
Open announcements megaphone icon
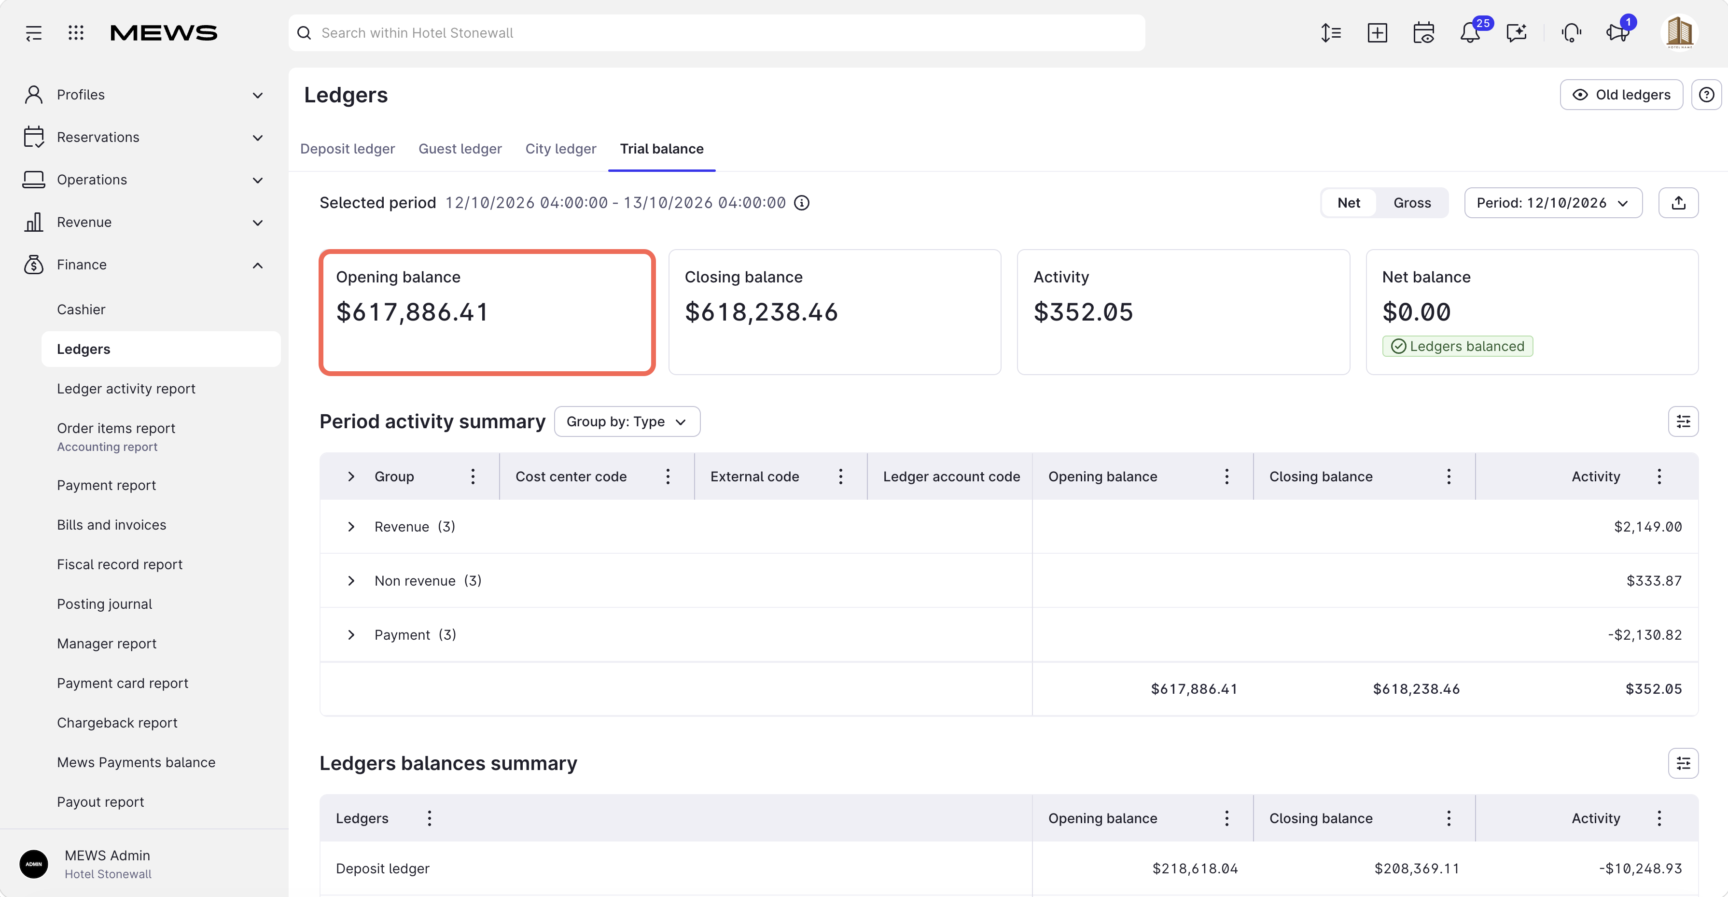1618,33
